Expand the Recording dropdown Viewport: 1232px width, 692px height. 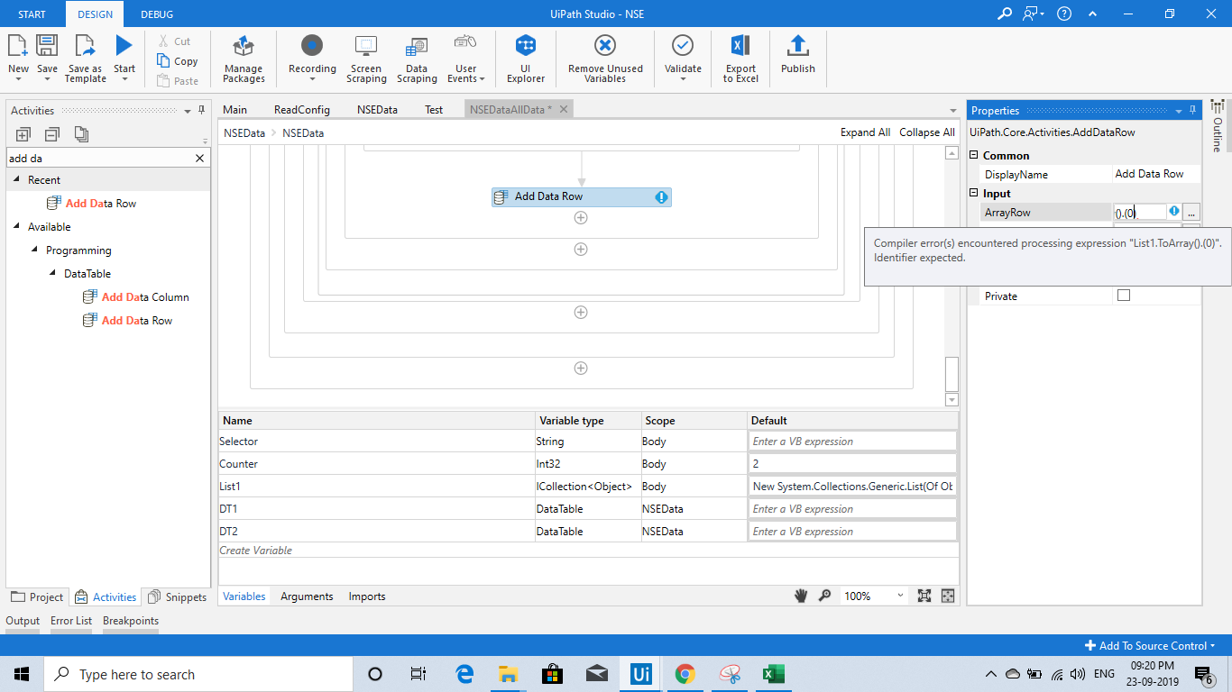pyautogui.click(x=312, y=79)
